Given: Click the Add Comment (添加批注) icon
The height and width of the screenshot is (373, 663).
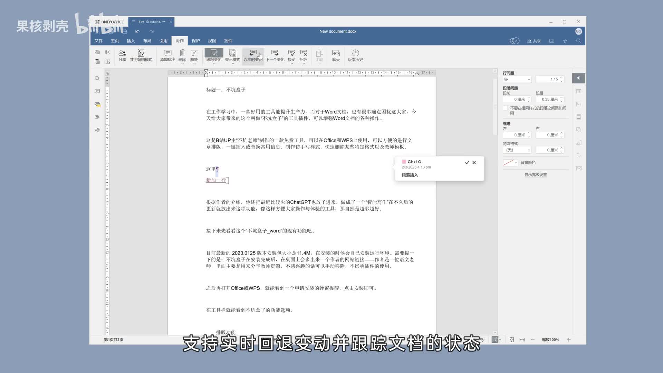Looking at the screenshot, I should (x=167, y=53).
